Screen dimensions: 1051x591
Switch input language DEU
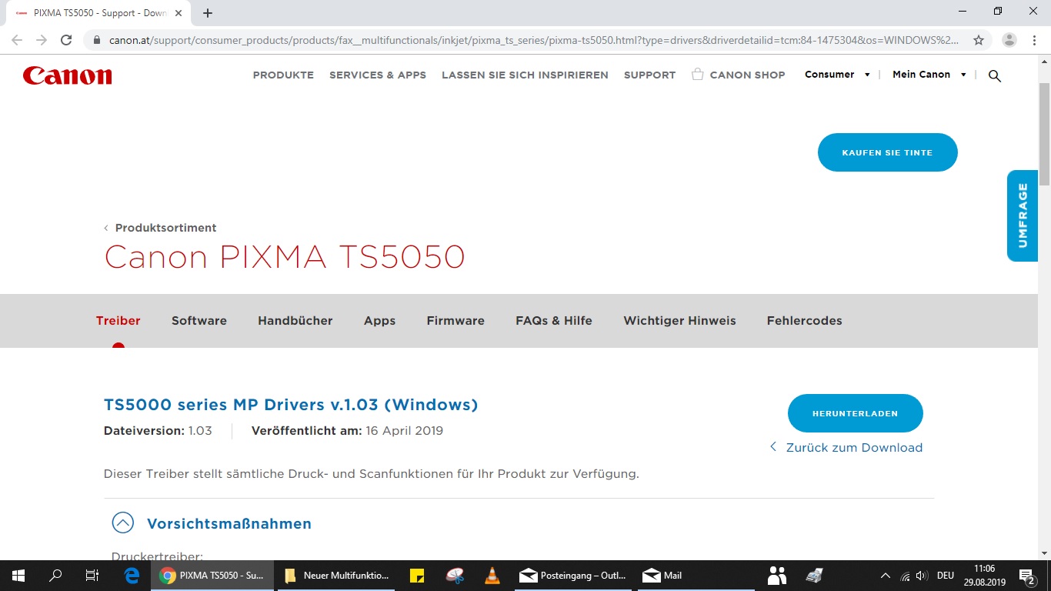pos(946,576)
